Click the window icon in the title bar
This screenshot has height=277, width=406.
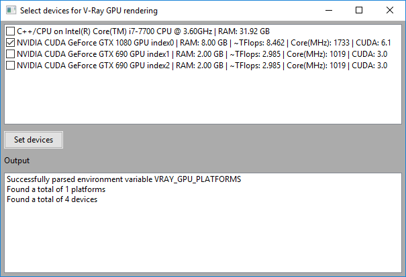9,10
